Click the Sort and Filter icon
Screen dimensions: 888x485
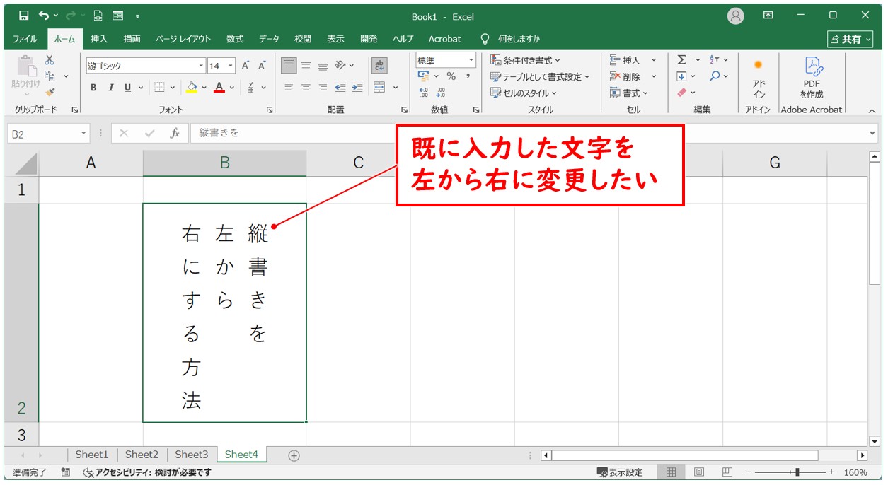coord(715,60)
